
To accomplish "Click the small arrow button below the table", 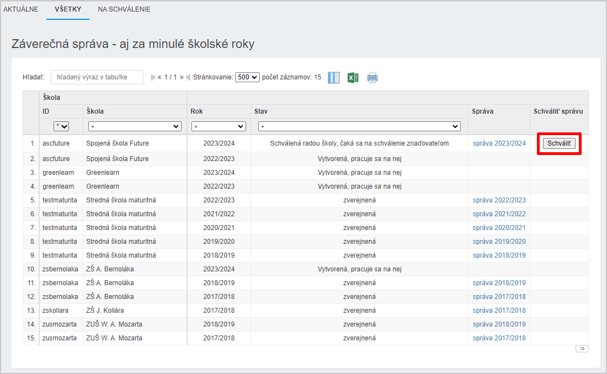I will (582, 349).
